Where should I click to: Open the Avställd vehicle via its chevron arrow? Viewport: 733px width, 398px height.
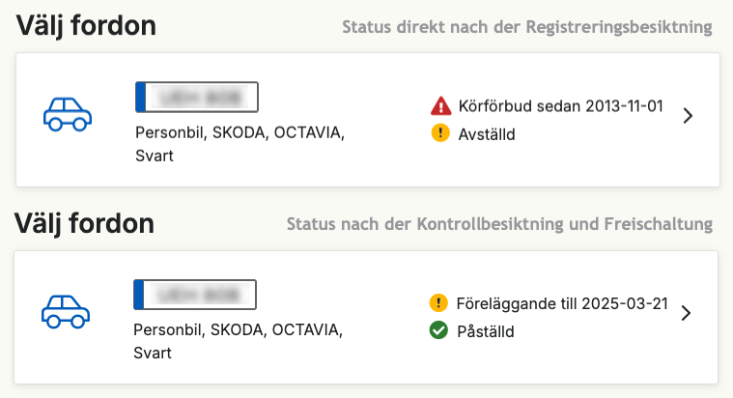click(x=688, y=116)
